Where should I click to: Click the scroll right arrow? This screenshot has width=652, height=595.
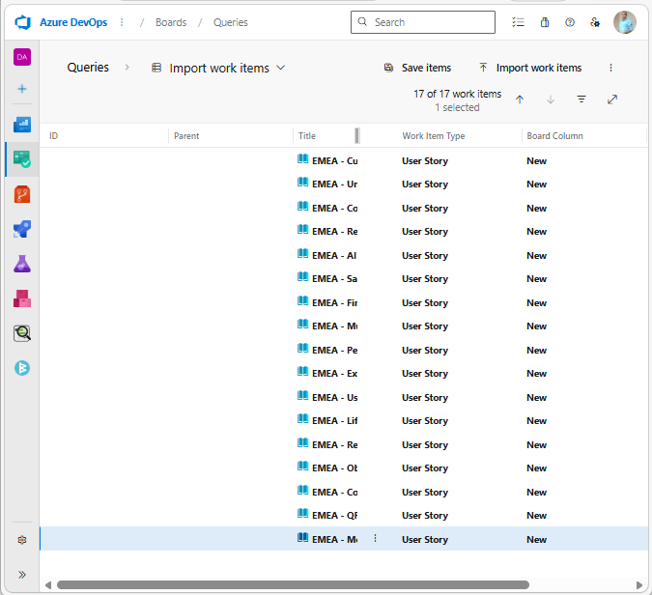pos(639,585)
